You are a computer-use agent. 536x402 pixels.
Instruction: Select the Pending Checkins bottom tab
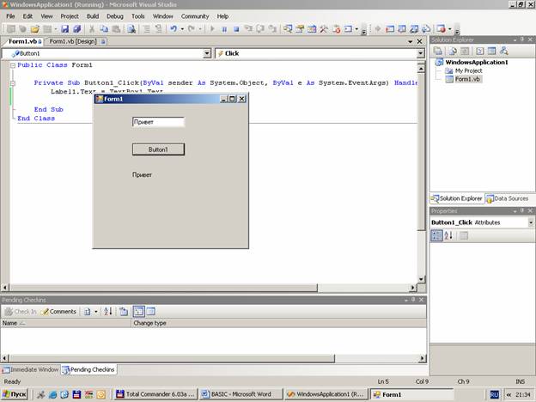88,369
